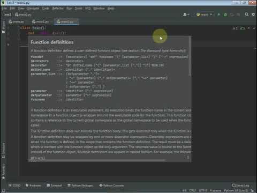Open the user account dropdown in toolbar
This screenshot has height=193, width=257.
pos(186,14)
